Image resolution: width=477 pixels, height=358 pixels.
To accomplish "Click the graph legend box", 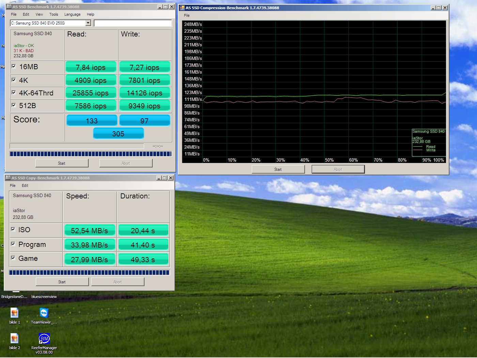I will [x=429, y=143].
